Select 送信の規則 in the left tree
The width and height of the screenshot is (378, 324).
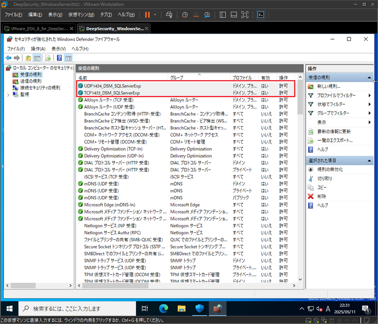[31, 81]
